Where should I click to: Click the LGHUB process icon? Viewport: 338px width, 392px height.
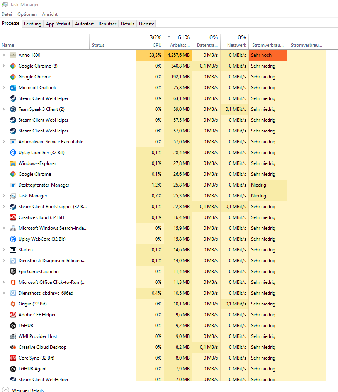pyautogui.click(x=13, y=326)
